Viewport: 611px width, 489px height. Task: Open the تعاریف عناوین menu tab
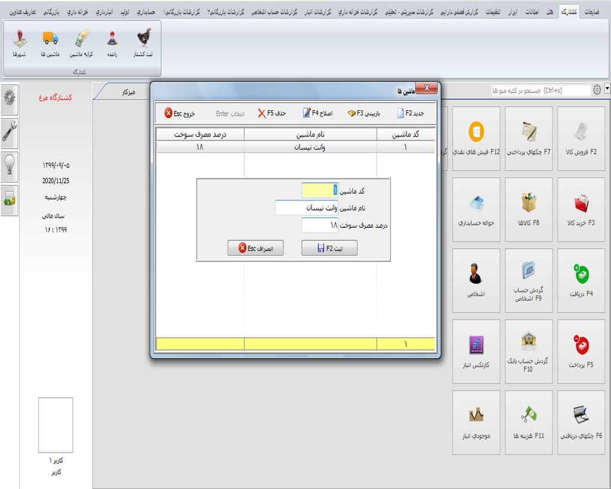[x=23, y=12]
